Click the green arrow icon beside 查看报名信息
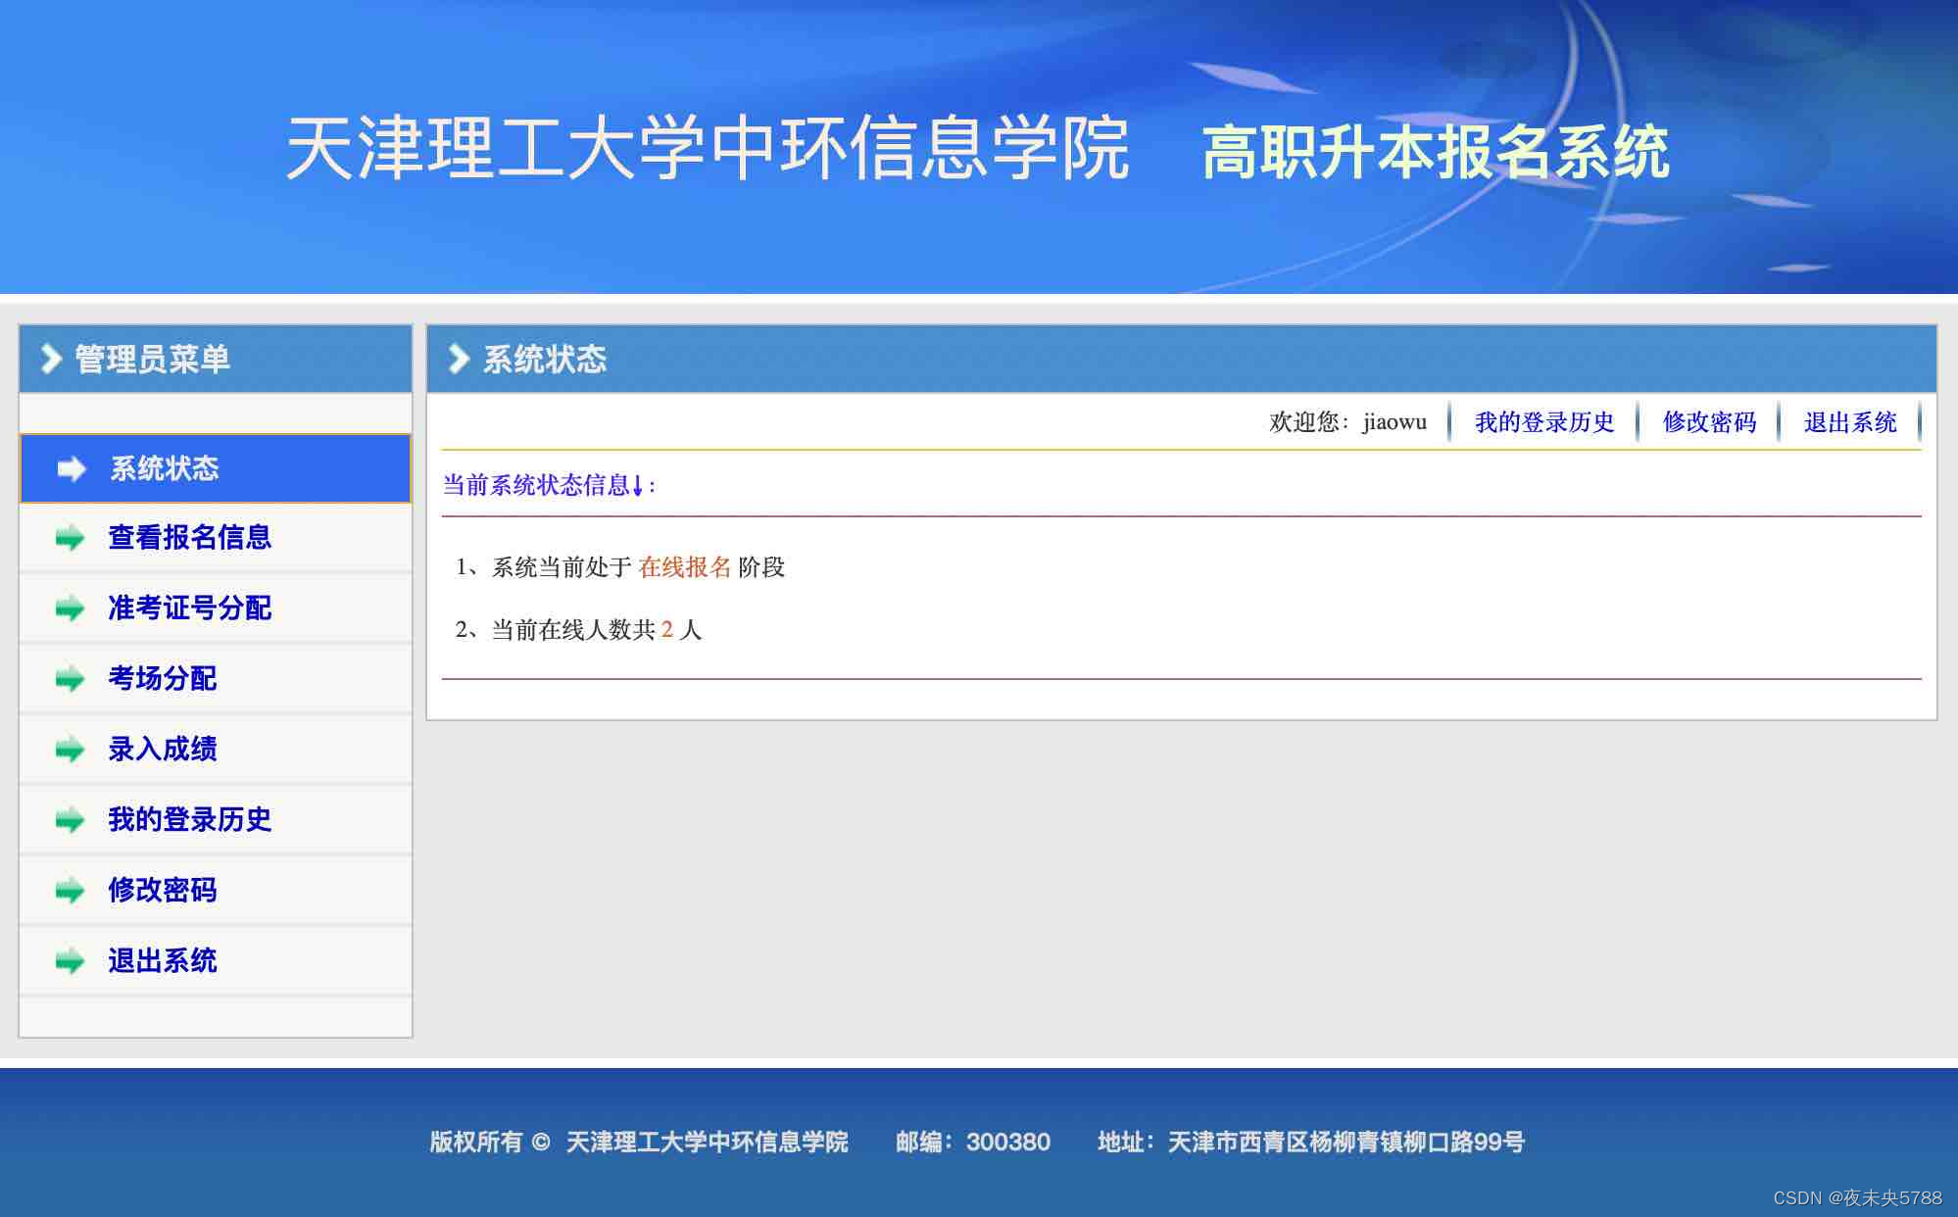The image size is (1958, 1217). 70,538
